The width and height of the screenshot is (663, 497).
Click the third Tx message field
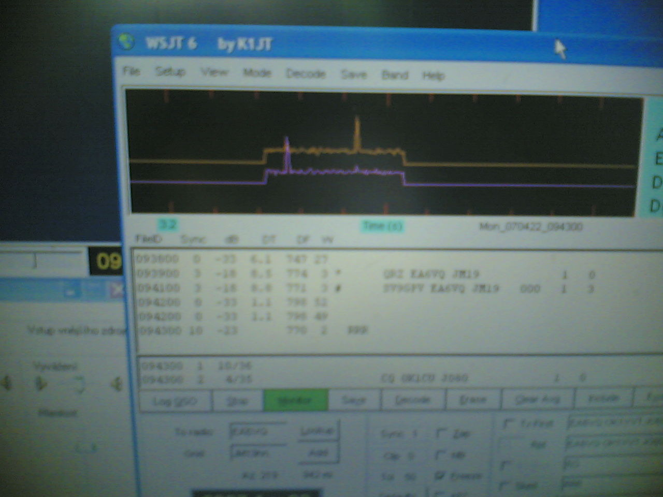pyautogui.click(x=613, y=464)
